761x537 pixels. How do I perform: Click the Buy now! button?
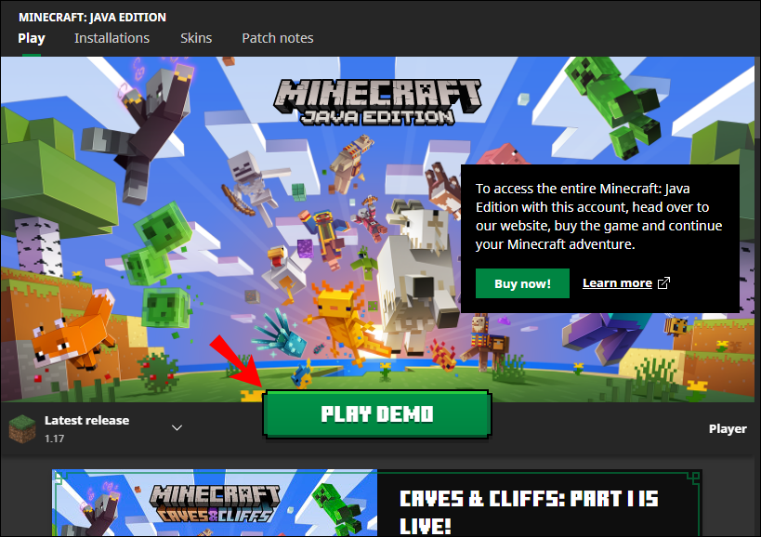[522, 282]
